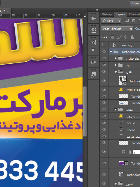Click the warning layer name
The width and height of the screenshot is (140, 187).
pyautogui.click(x=127, y=45)
